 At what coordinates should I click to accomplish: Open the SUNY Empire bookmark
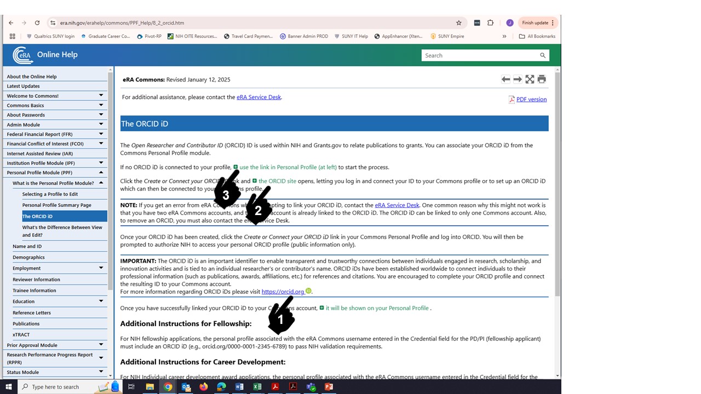click(447, 36)
